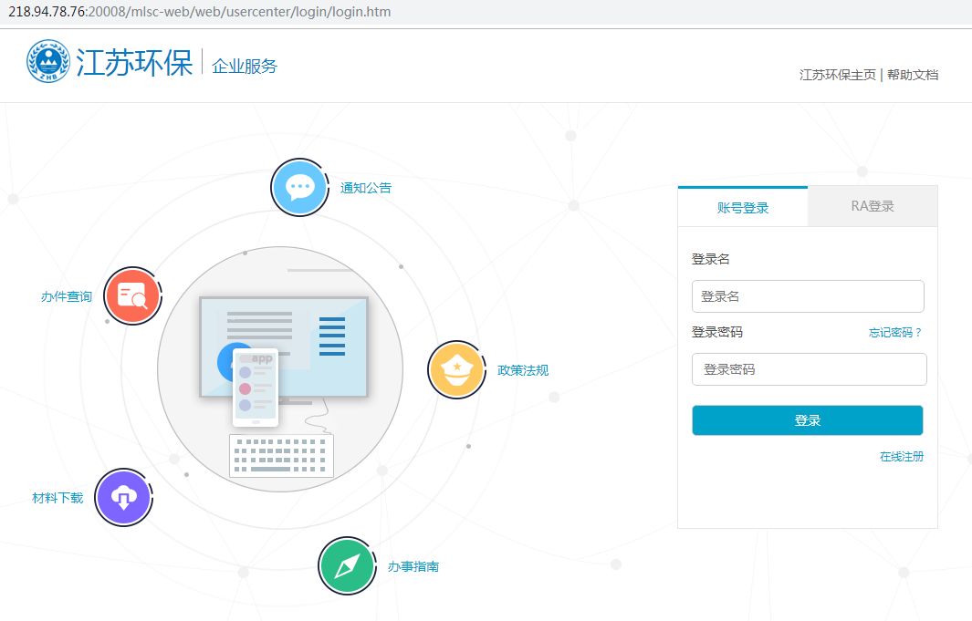Click the 政策法规 police badge icon
The image size is (972, 621).
[455, 369]
